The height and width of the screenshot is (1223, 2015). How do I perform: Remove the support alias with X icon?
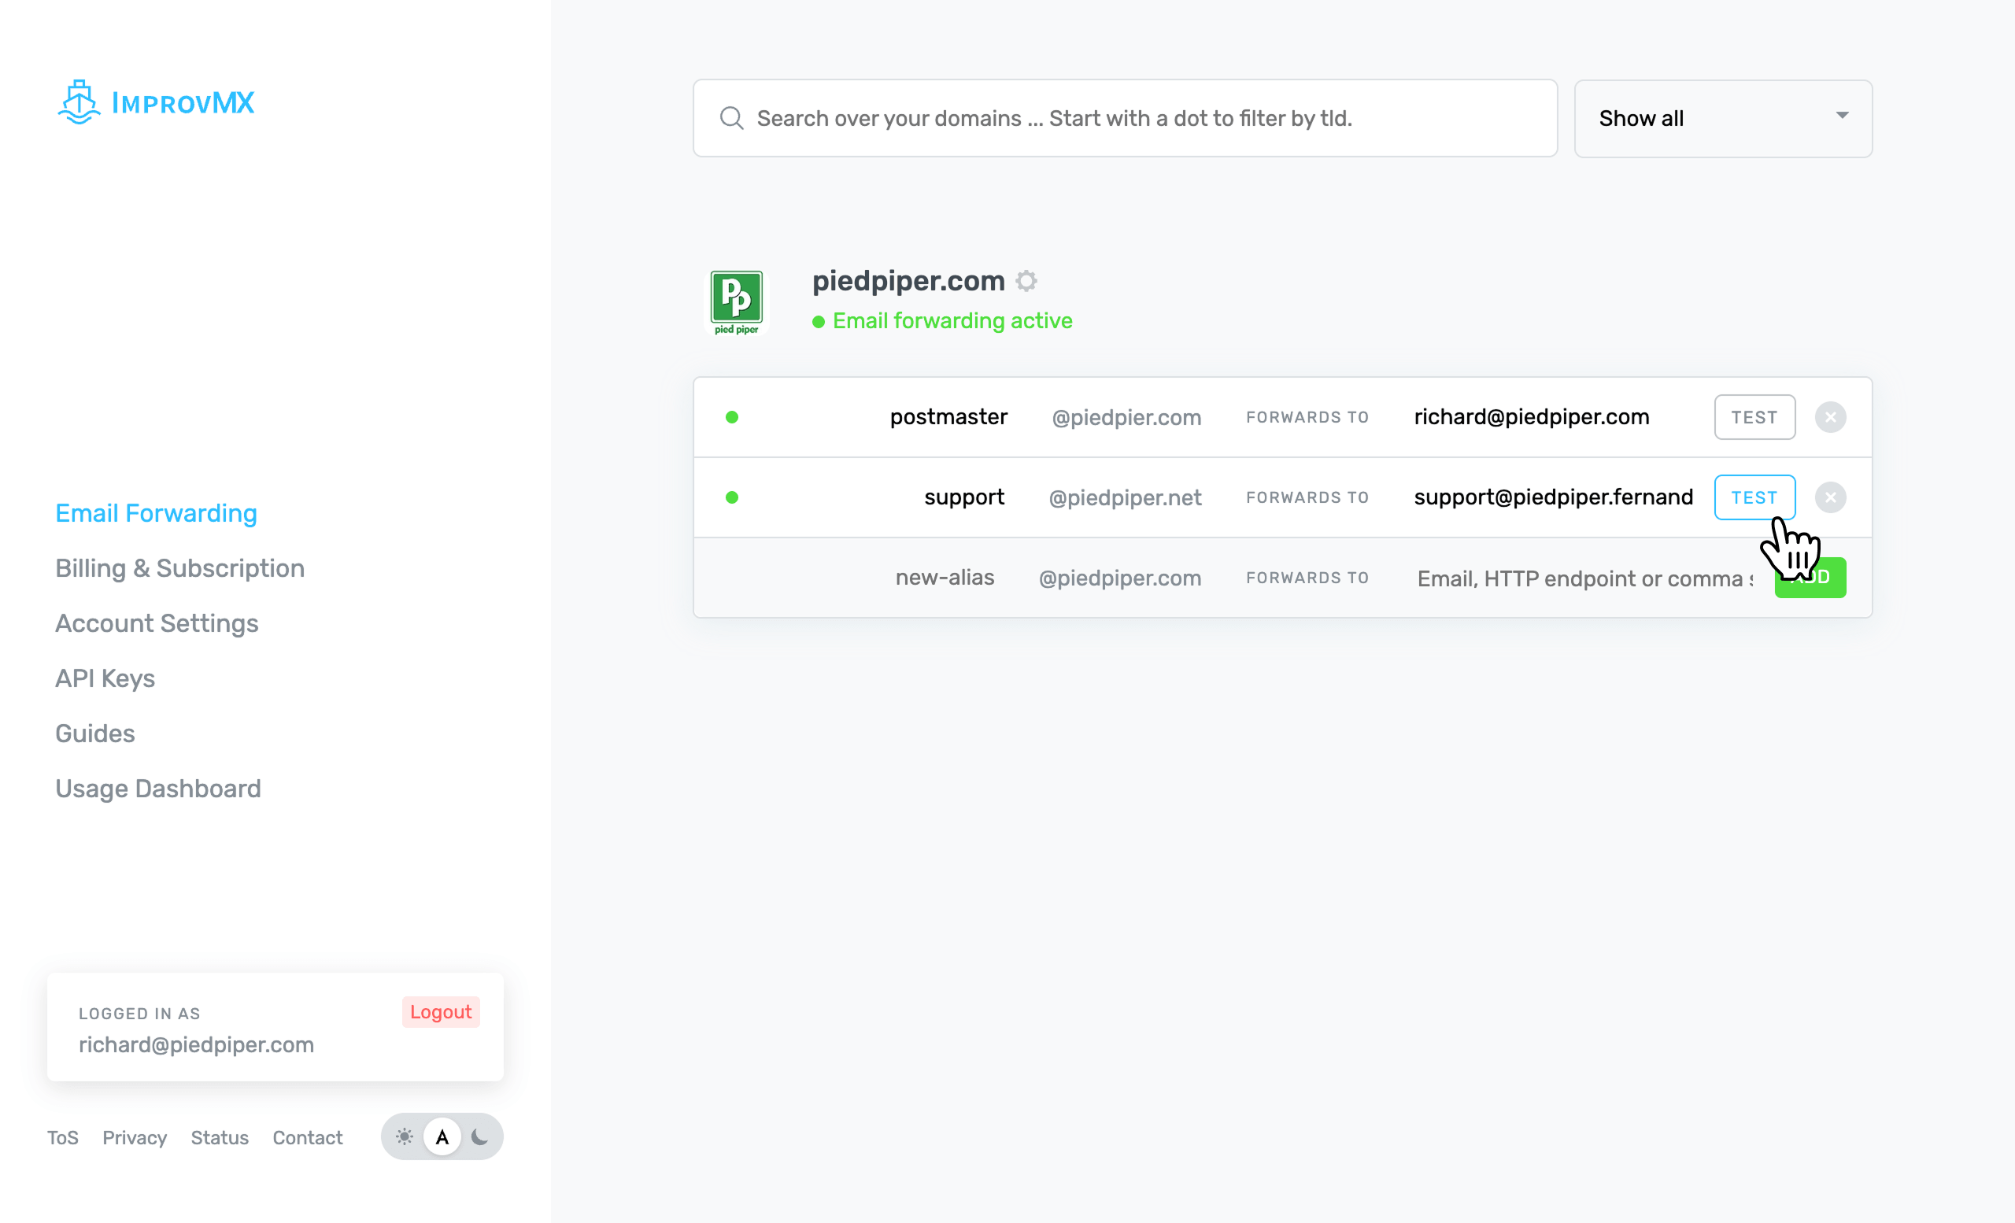point(1830,497)
